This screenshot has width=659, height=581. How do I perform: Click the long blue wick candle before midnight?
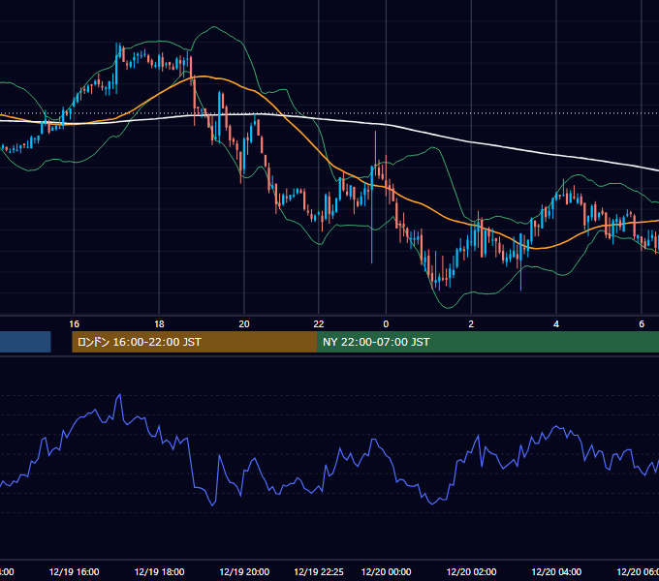(372, 214)
